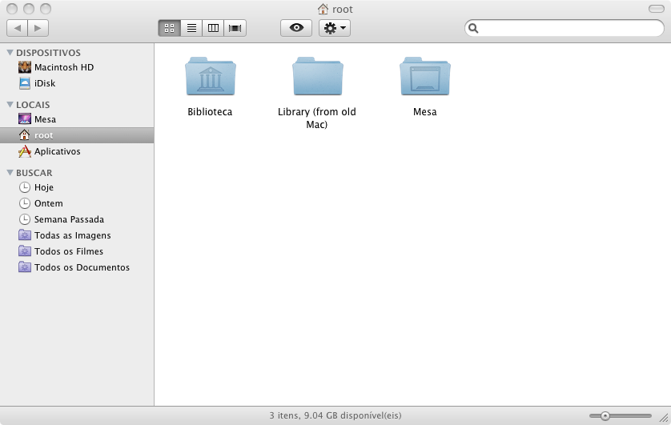Select the Mesa folder icon in main pane
Viewport: 671px width, 425px height.
click(425, 76)
